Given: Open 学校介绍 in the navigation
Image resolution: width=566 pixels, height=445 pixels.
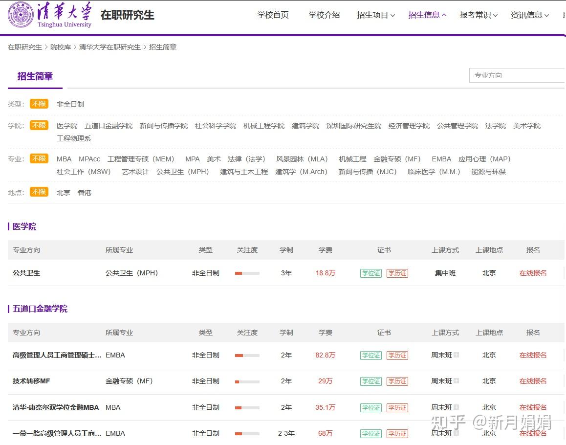Looking at the screenshot, I should point(324,15).
